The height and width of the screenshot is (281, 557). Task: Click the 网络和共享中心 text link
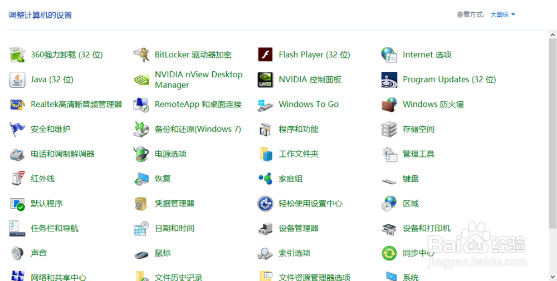(x=58, y=278)
